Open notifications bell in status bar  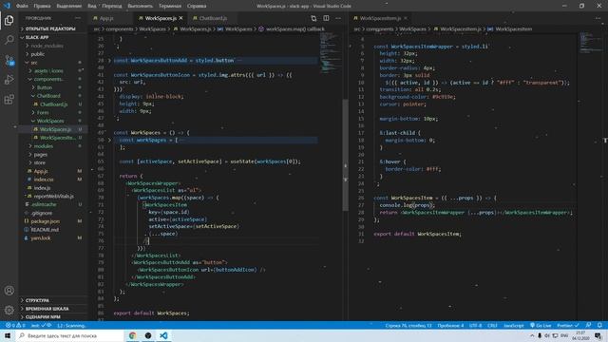[x=599, y=325]
